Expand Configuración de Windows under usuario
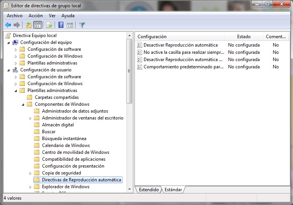Screen dimensions: 293x205 tap(16, 84)
